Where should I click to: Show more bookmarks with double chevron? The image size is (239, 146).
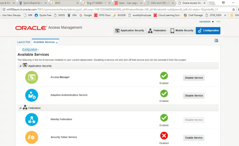(225, 15)
